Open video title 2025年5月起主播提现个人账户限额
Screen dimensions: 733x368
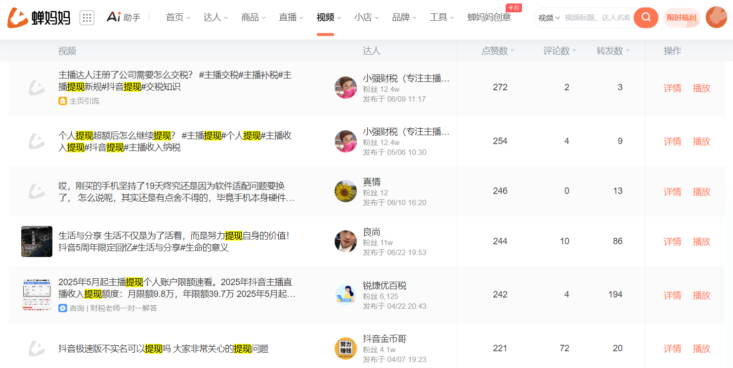pyautogui.click(x=177, y=288)
